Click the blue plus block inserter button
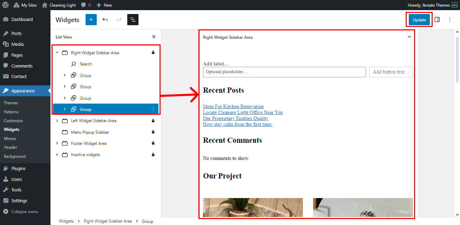 91,20
